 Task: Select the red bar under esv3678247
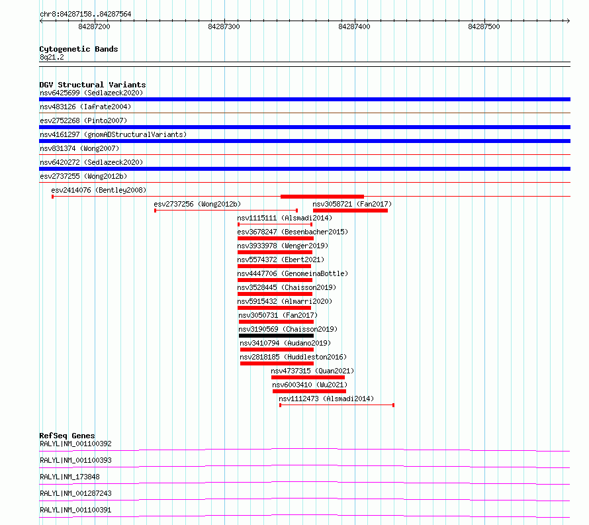(275, 238)
